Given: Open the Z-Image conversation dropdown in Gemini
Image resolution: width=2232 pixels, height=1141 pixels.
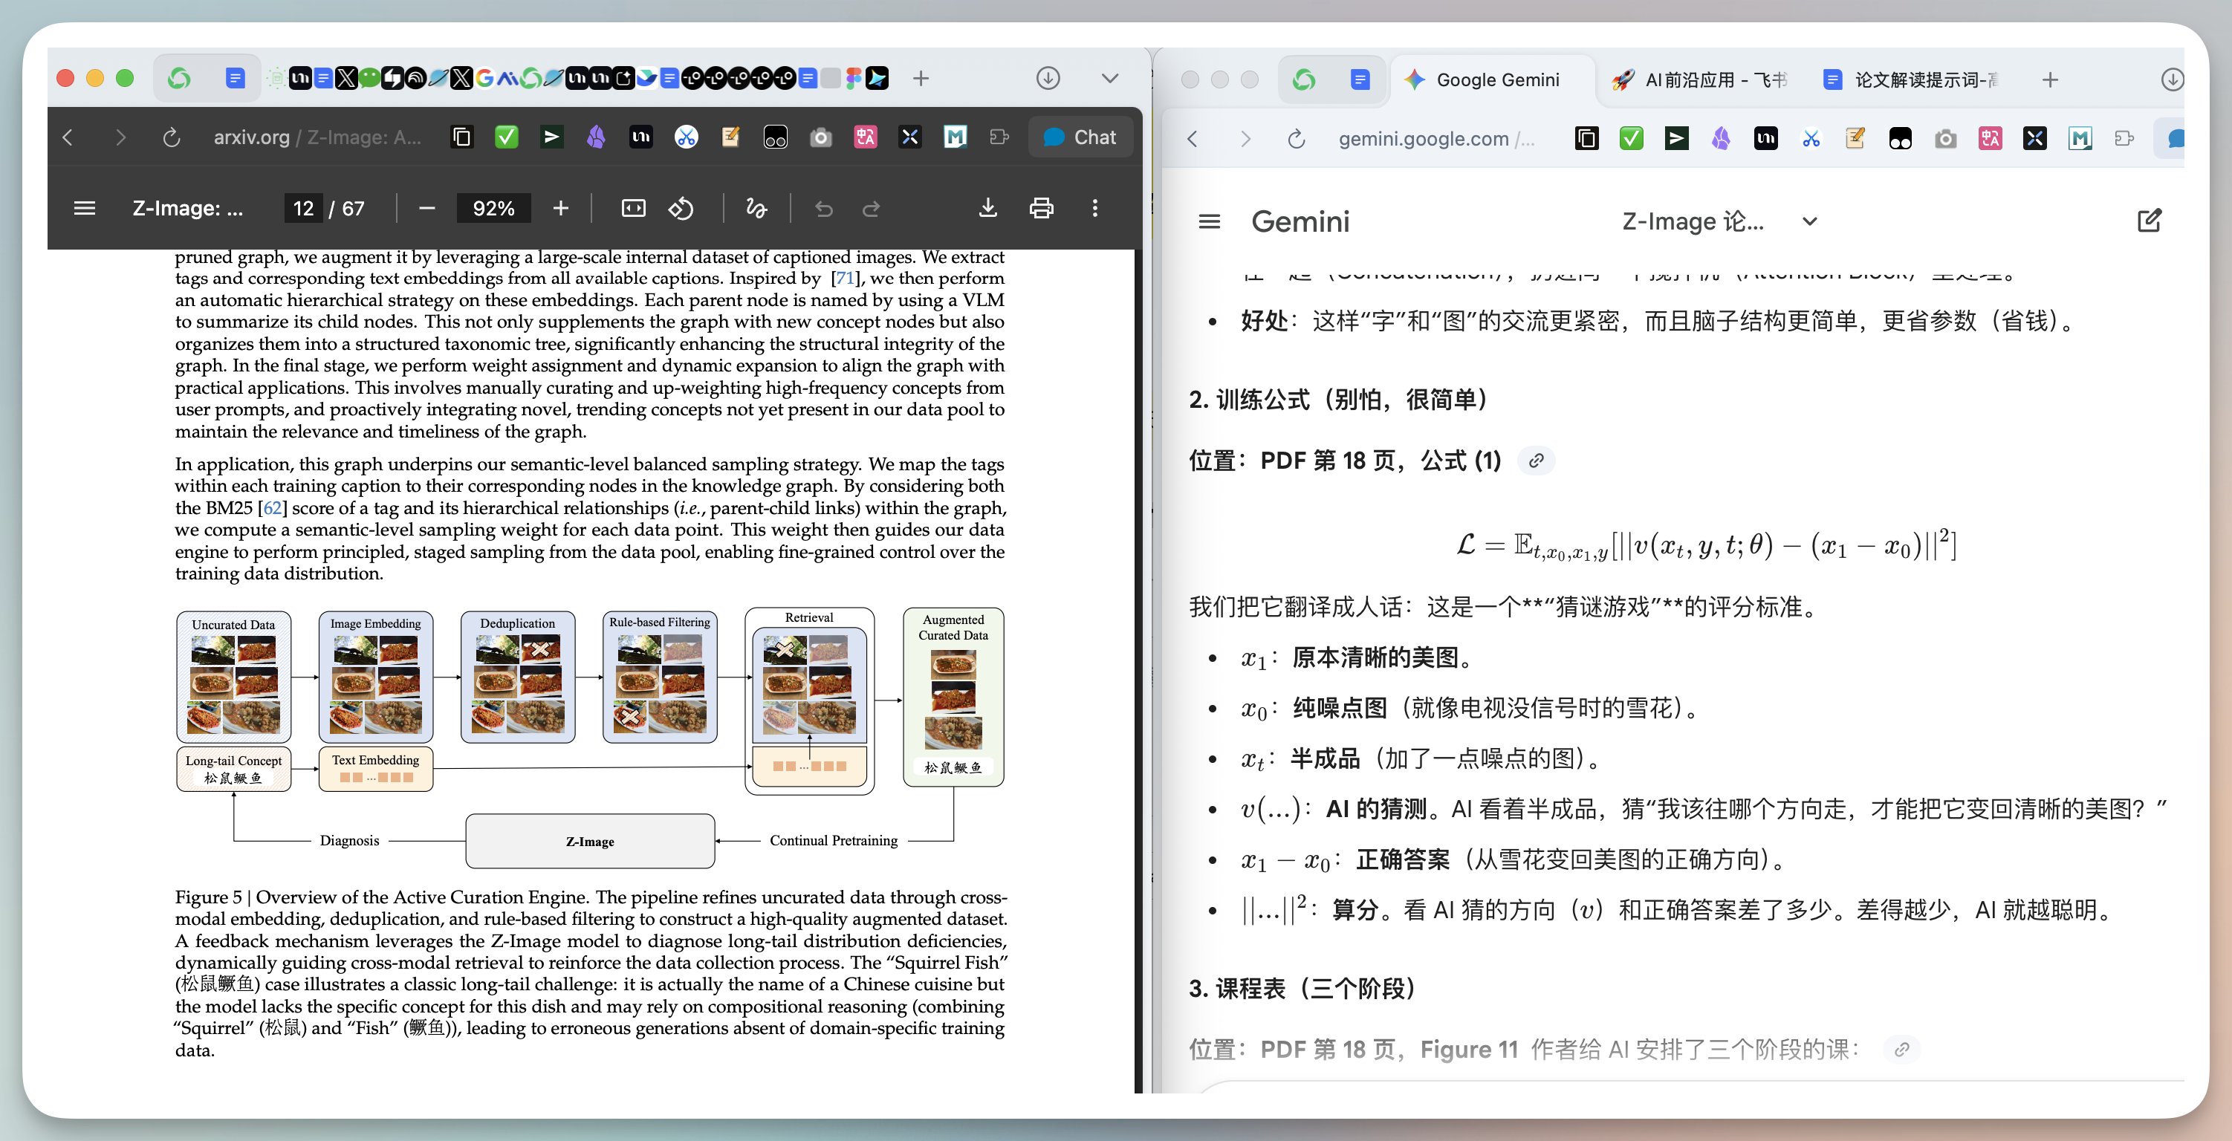Looking at the screenshot, I should [x=1808, y=221].
